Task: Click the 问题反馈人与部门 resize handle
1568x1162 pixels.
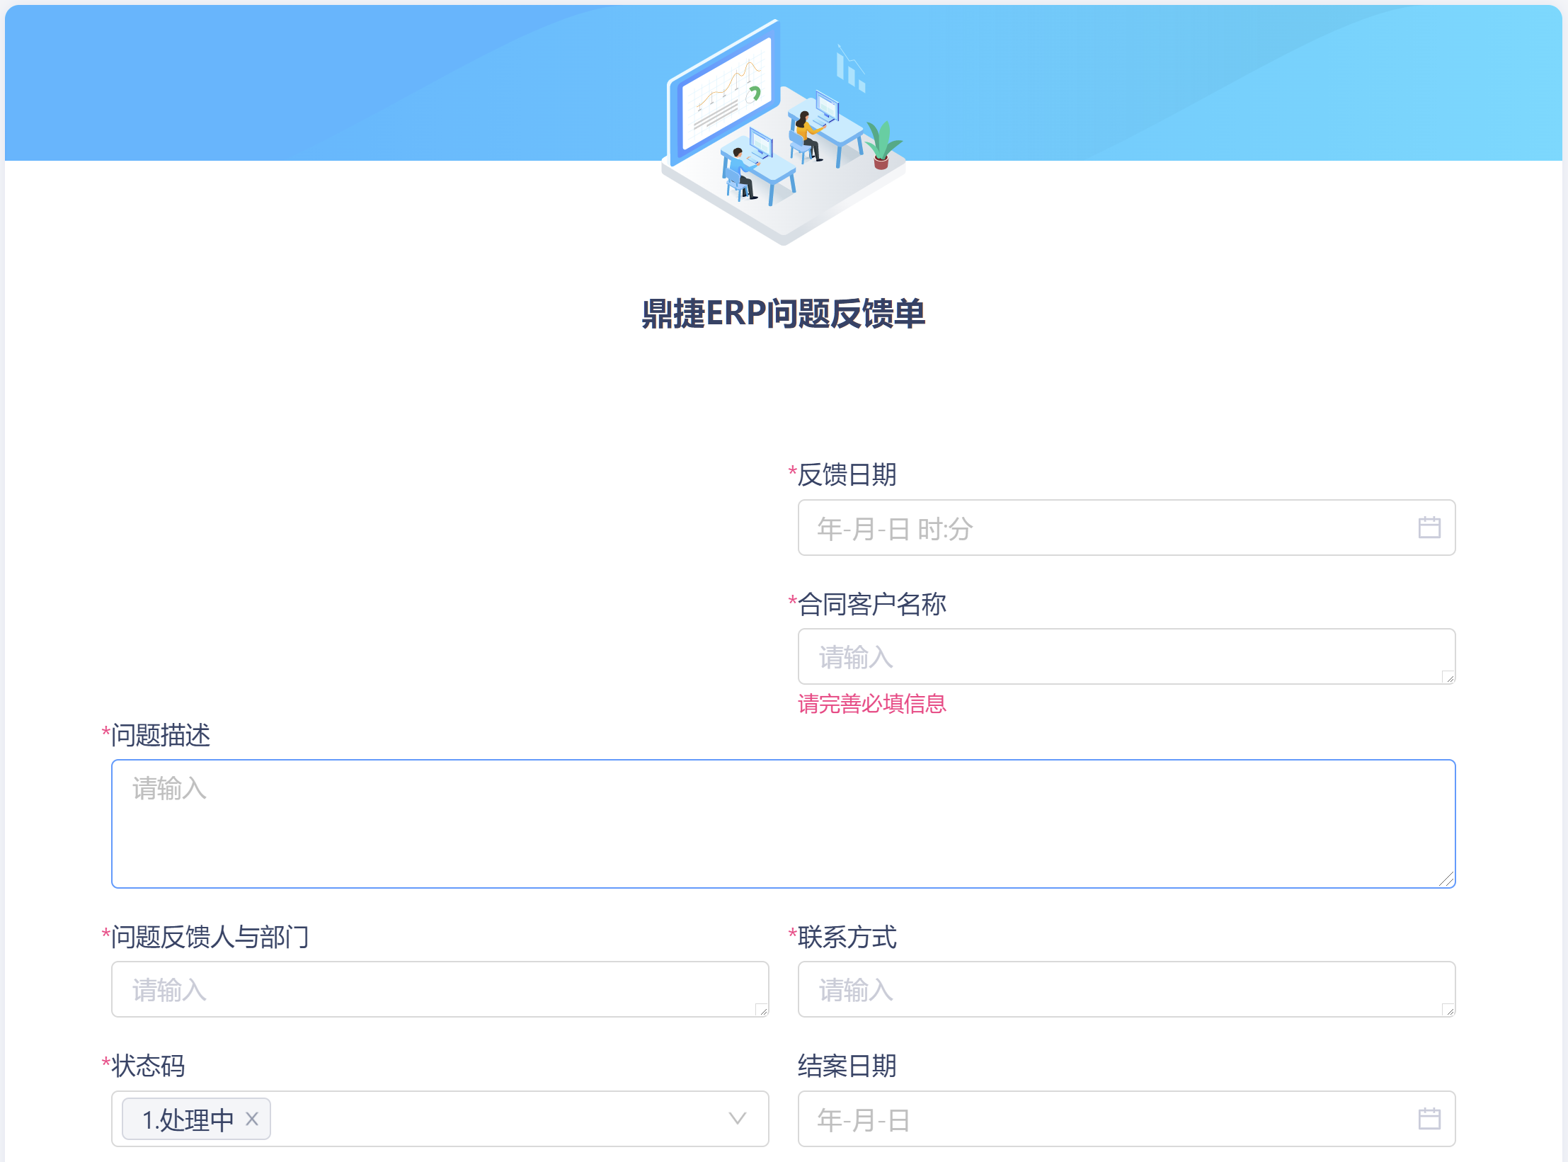Action: tap(762, 1010)
